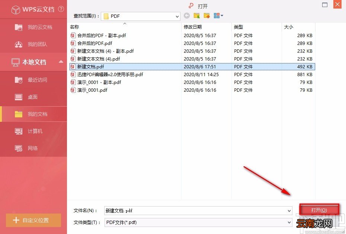The height and width of the screenshot is (234, 346).
Task: Select file 合并后的PDF - 副本.pdf
Action: click(x=102, y=36)
